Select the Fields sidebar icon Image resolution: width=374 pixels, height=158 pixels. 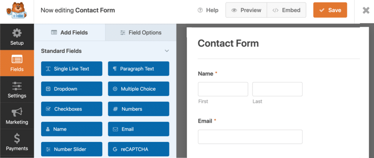pyautogui.click(x=17, y=63)
